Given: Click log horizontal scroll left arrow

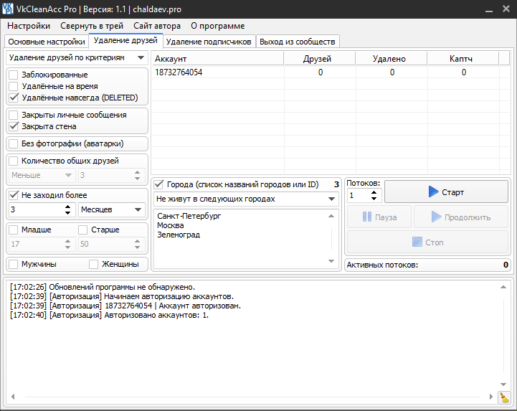Looking at the screenshot, I should pyautogui.click(x=13, y=397).
